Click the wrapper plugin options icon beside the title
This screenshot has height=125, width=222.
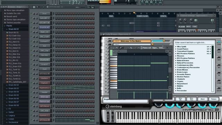coord(104,34)
